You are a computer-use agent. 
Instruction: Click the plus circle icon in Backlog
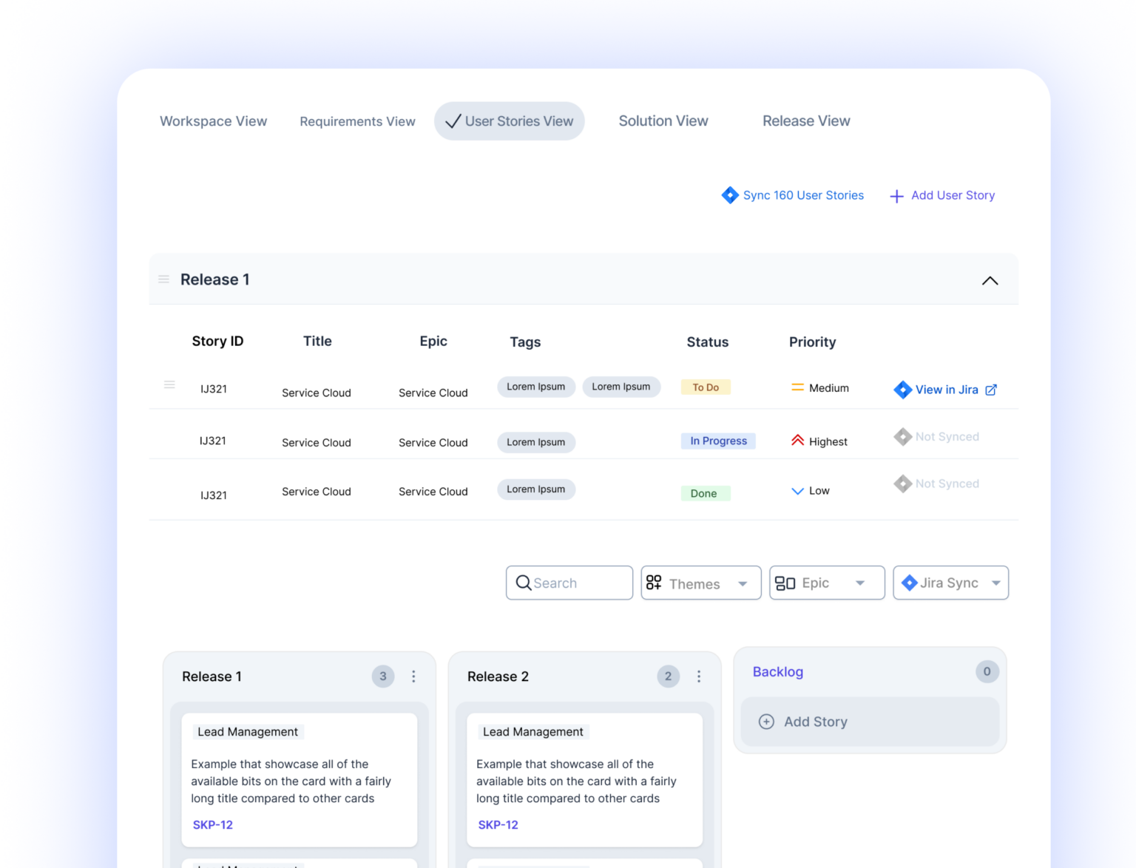pyautogui.click(x=766, y=722)
